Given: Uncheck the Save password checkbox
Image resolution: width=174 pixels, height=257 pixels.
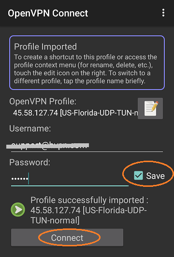Looking at the screenshot, I should (138, 176).
